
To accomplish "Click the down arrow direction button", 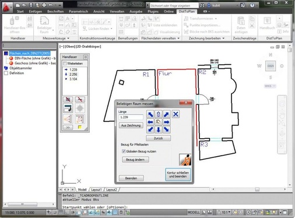I will point(159,129).
